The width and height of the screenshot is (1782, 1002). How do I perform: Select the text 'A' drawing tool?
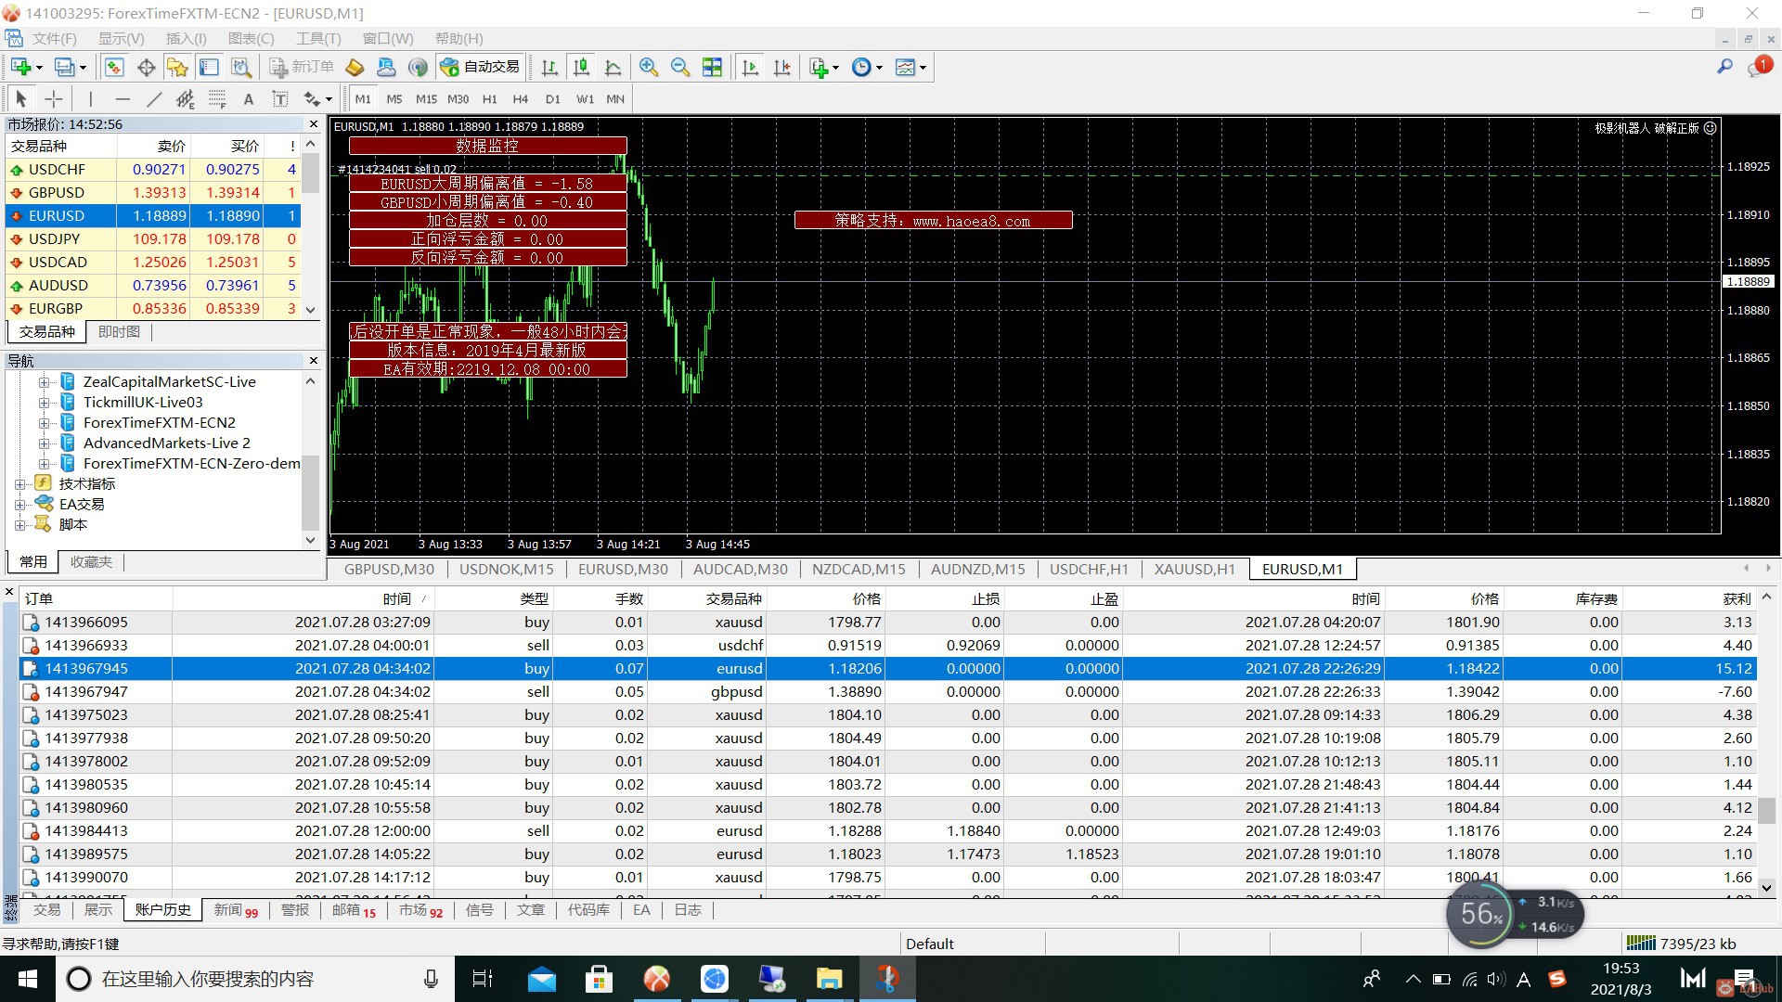[248, 98]
